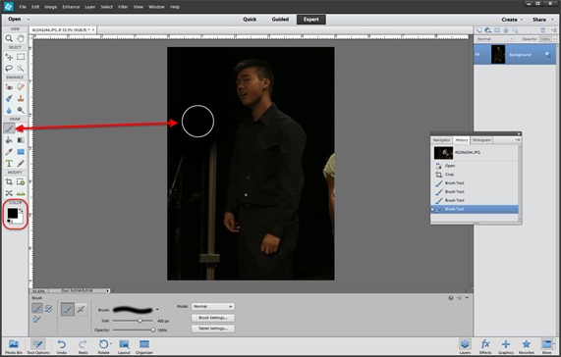Image resolution: width=561 pixels, height=357 pixels.
Task: Select the Recompose tool
Action: (21, 181)
